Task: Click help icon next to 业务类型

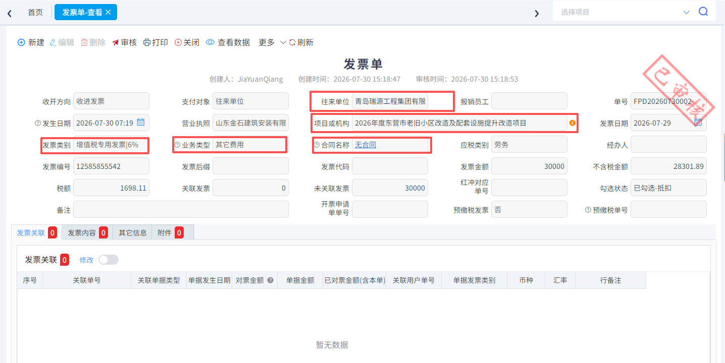Action: pos(177,145)
